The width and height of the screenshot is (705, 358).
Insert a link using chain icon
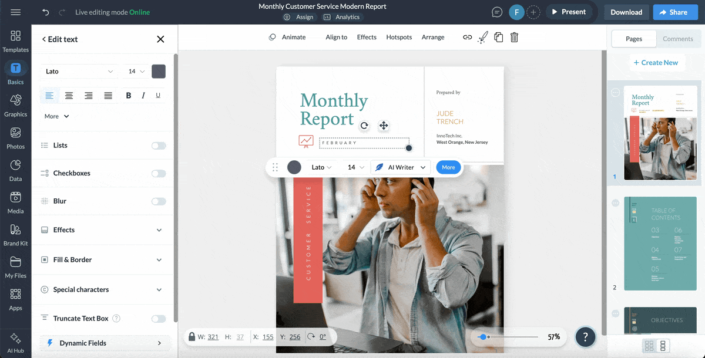tap(467, 37)
